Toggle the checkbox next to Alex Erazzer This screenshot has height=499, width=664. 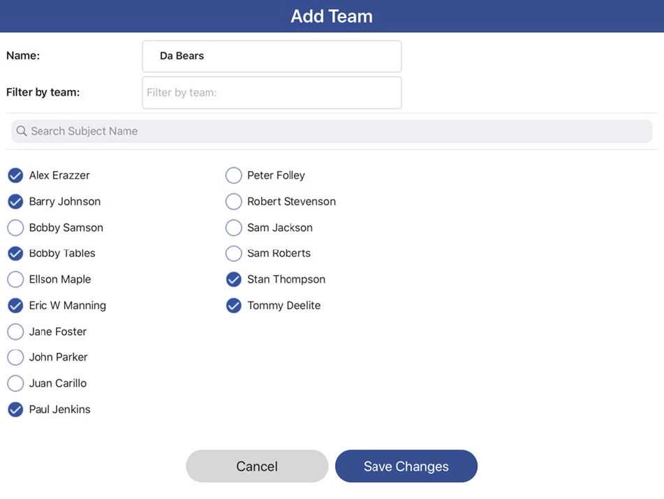15,175
